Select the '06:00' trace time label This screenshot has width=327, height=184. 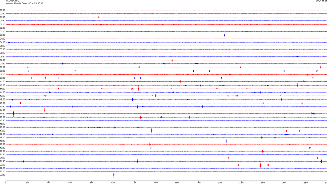[x=2, y=53]
